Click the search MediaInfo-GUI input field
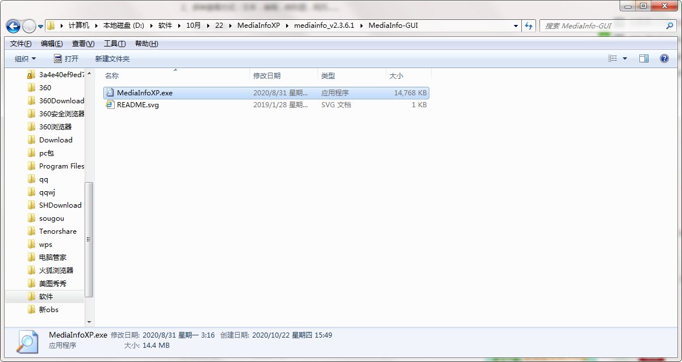Viewport: 682px width, 362px height. click(602, 26)
